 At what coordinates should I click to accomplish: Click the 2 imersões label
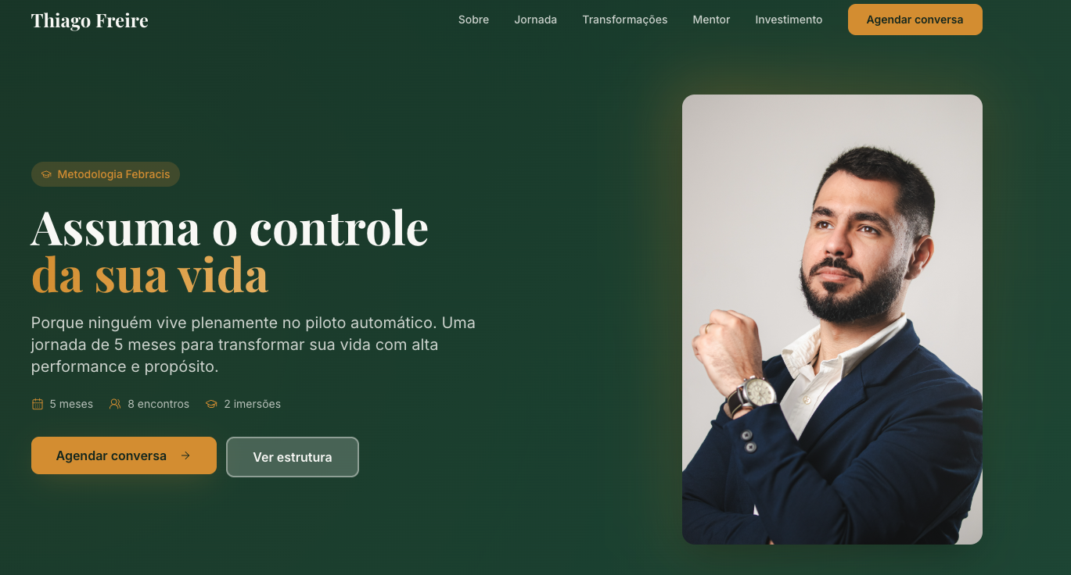click(252, 404)
